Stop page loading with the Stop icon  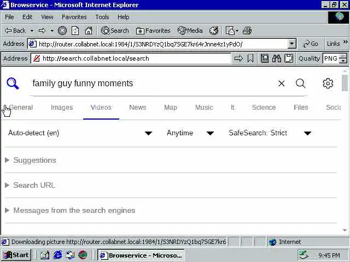coord(62,31)
